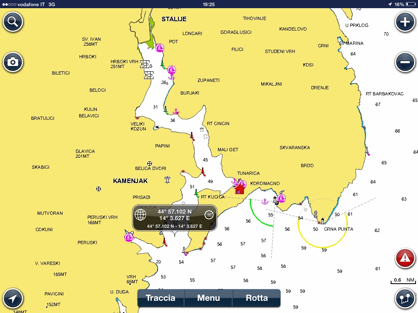This screenshot has height=313, width=418.
Task: Tap the radio tower symbol near Kamenjak
Action: coord(167,180)
